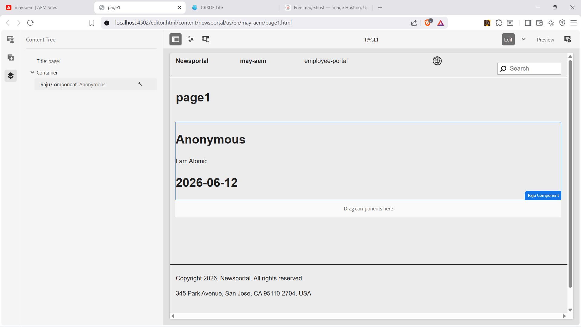
Task: Click the Drag components here dropzone
Action: coord(368,209)
